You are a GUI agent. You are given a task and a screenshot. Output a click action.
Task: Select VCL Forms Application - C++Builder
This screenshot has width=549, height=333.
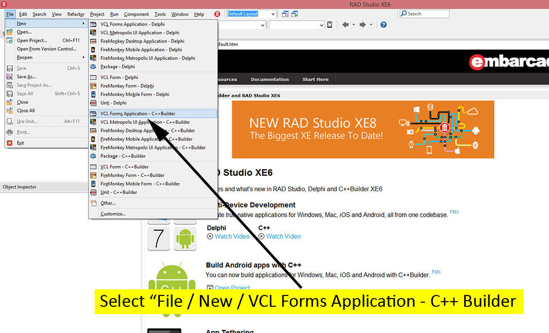point(153,114)
